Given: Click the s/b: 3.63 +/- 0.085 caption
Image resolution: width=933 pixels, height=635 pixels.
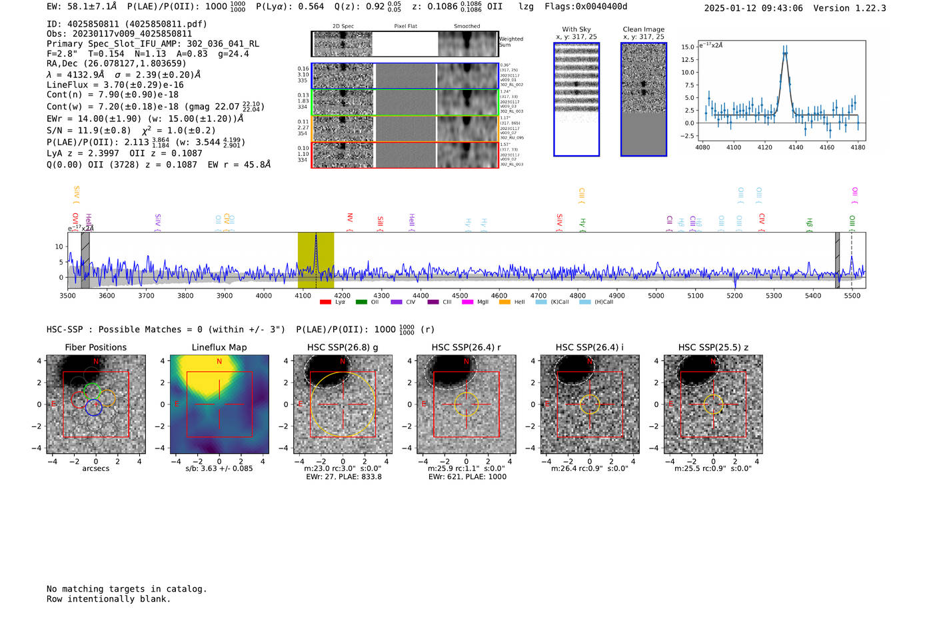Looking at the screenshot, I should [x=219, y=468].
